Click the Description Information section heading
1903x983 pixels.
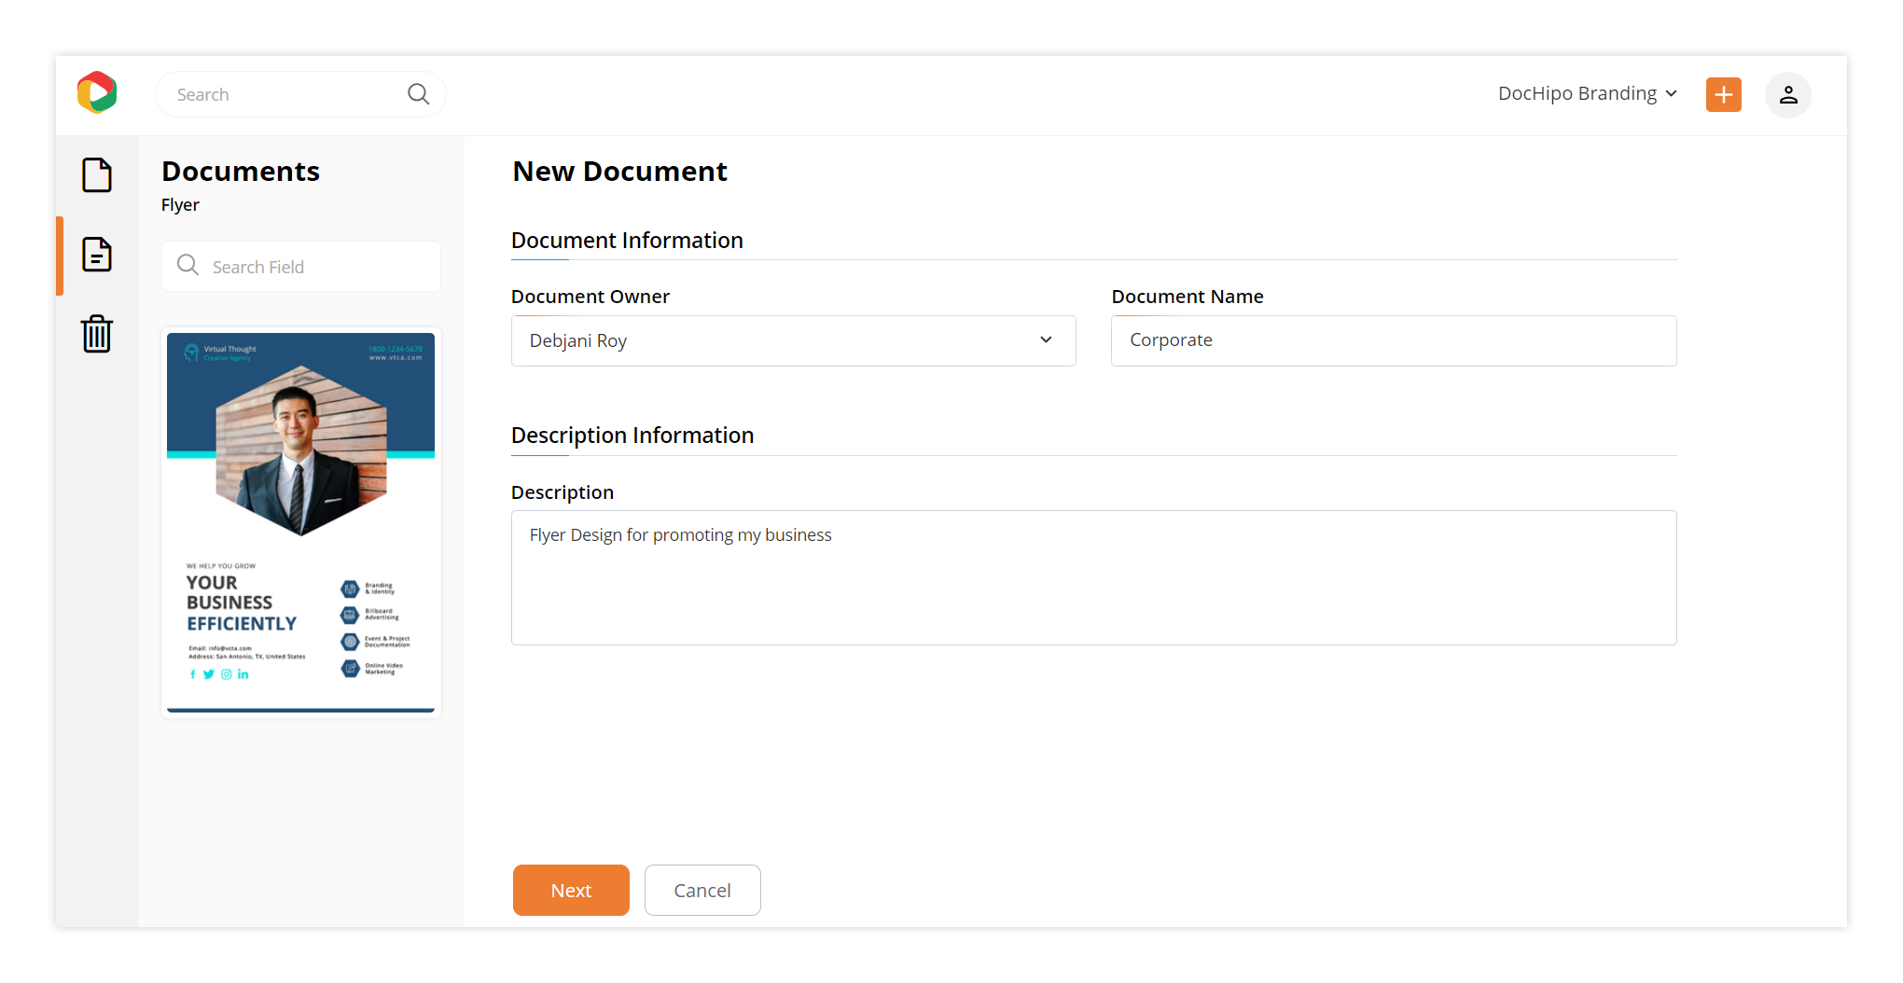(x=632, y=436)
